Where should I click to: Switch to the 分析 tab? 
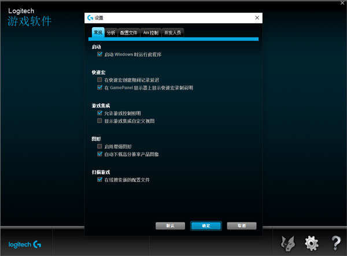tap(111, 33)
